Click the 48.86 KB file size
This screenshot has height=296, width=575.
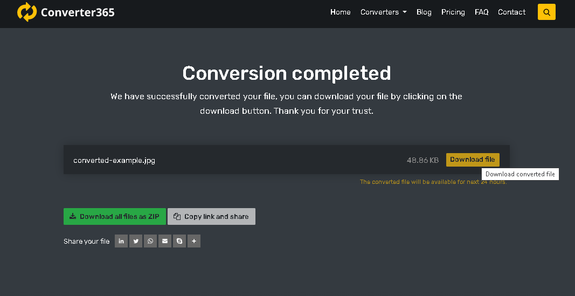[422, 160]
